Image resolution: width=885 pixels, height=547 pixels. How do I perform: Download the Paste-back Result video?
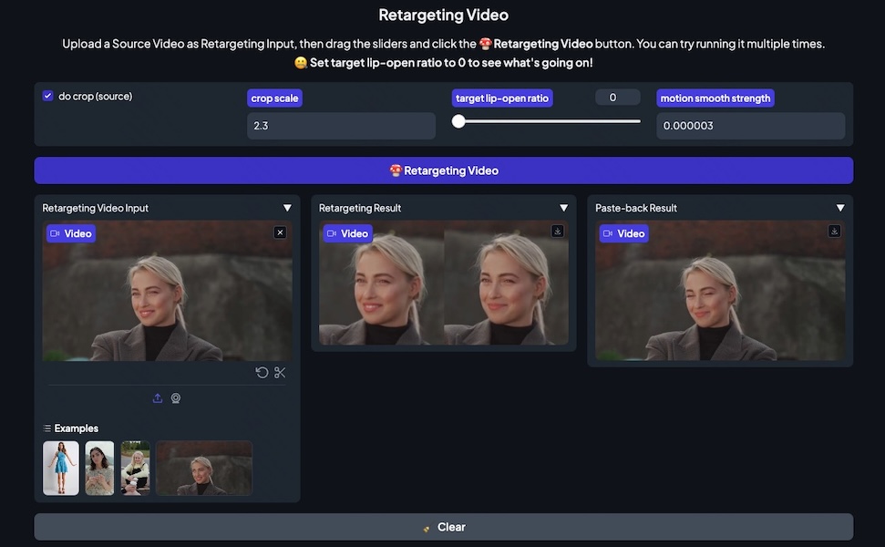tap(834, 231)
